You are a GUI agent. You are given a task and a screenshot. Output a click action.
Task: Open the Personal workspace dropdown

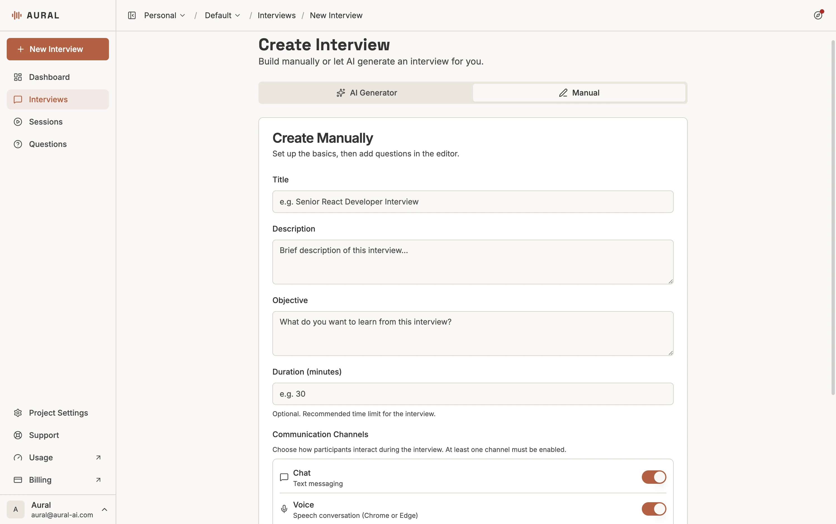coord(165,15)
